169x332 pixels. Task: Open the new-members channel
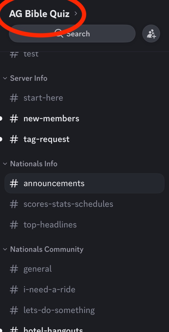pyautogui.click(x=51, y=118)
